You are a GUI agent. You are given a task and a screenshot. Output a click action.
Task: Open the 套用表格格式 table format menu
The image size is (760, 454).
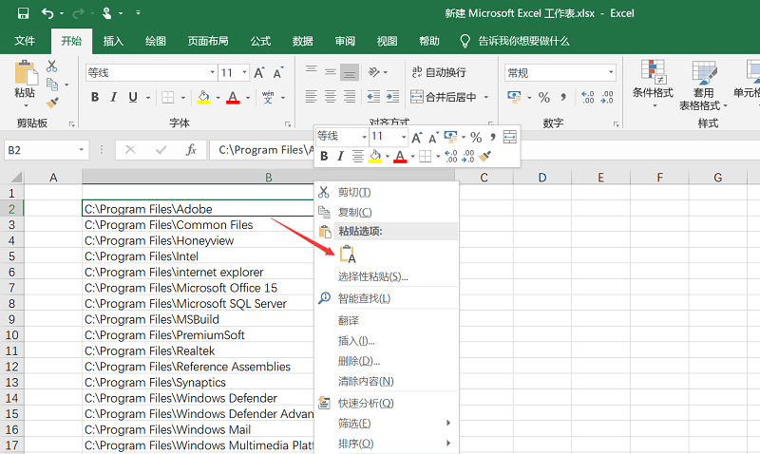click(x=703, y=85)
